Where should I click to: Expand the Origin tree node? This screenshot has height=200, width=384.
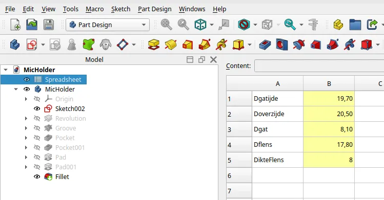click(26, 99)
